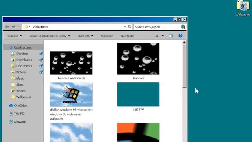This screenshot has height=142, width=252.
Task: Click the pin icon next to Pictures
Action: pos(41,72)
